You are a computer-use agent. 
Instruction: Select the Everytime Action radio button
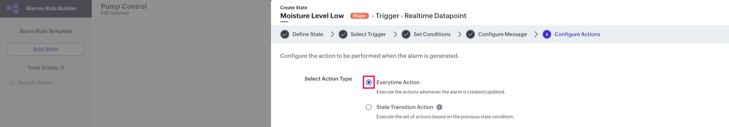369,82
